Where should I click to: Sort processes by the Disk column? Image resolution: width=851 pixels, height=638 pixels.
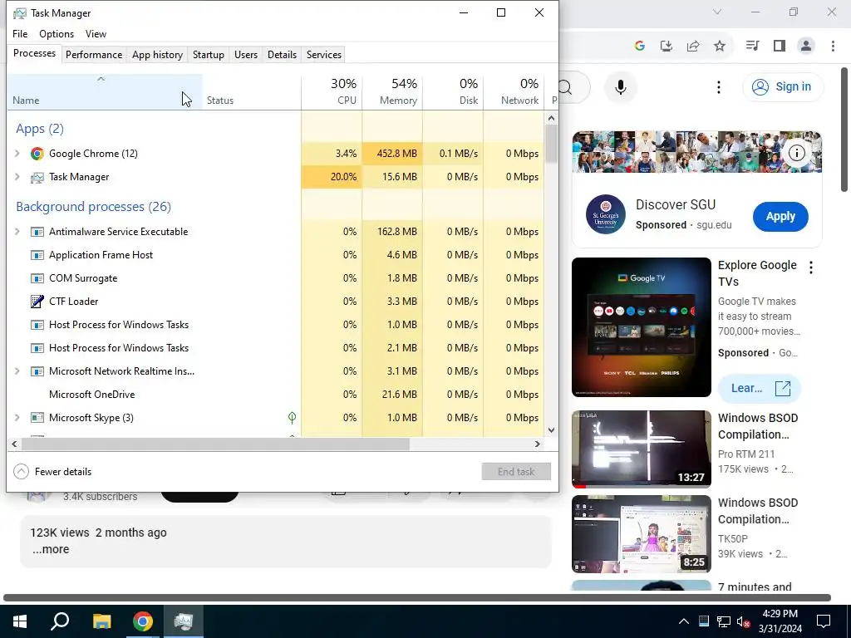click(x=453, y=91)
